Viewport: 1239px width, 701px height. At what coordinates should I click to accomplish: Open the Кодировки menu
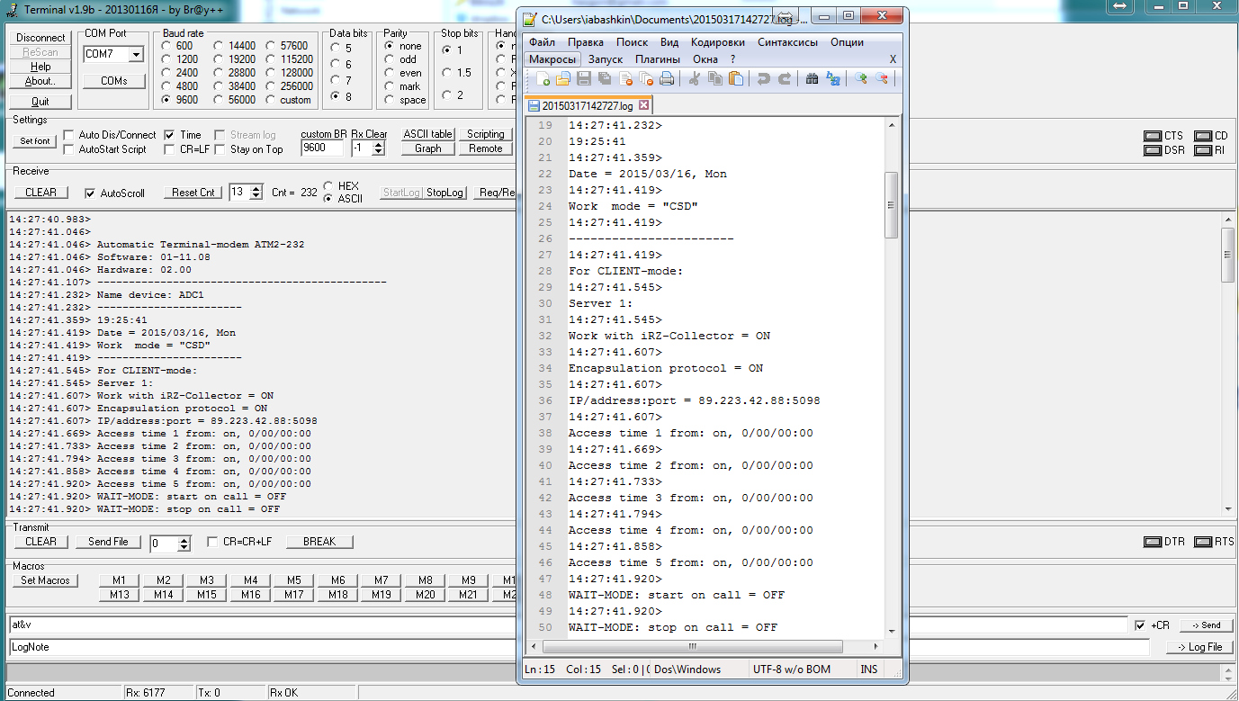click(x=717, y=42)
